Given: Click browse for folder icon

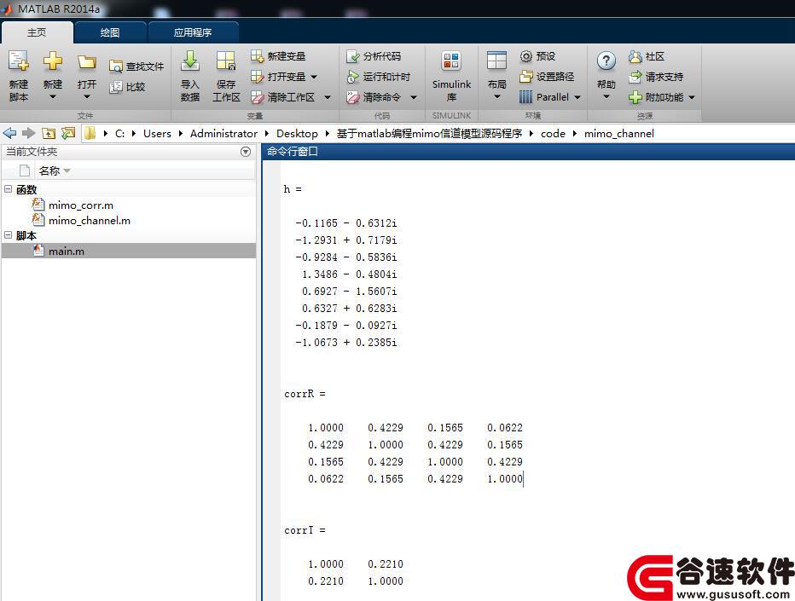Looking at the screenshot, I should click(68, 133).
